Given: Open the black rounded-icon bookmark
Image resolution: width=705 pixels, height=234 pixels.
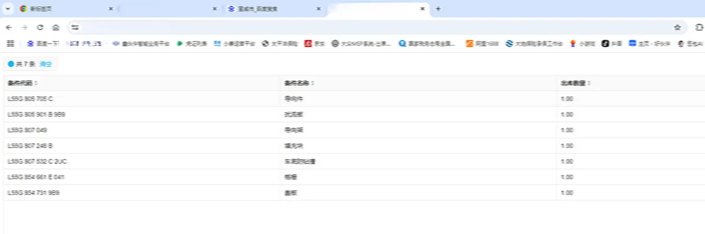Looking at the screenshot, I should [x=612, y=43].
